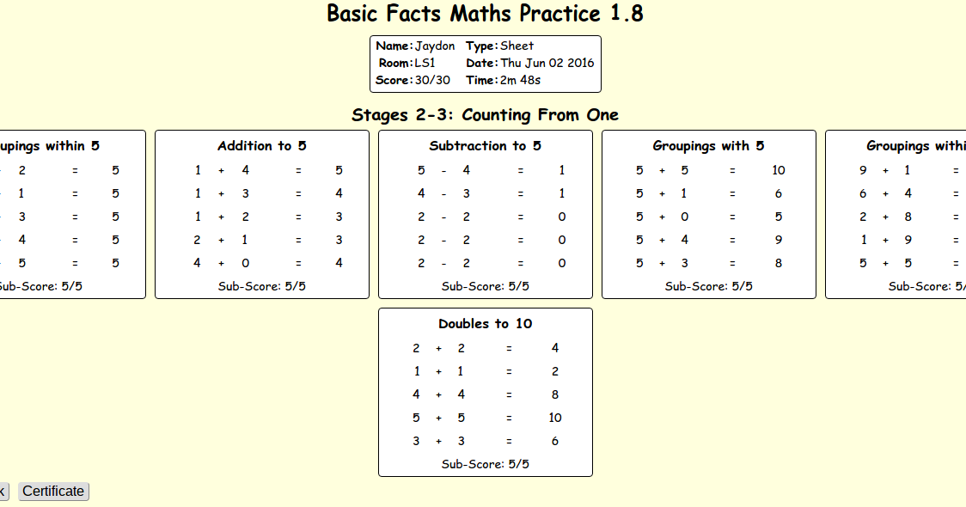Click the Sub-Score 5/5 under Doubles to 10
This screenshot has height=507, width=966.
485,463
